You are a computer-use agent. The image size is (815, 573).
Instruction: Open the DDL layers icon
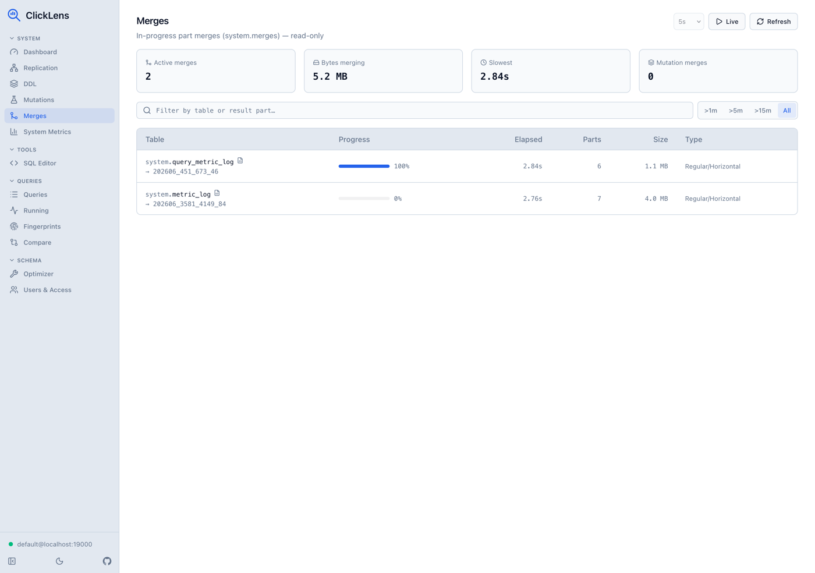[14, 84]
